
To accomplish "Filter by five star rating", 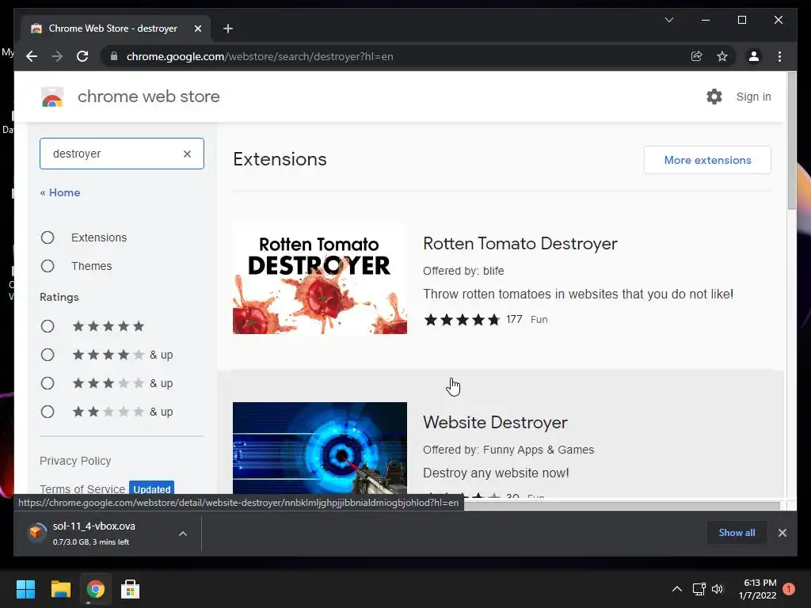I will 48,326.
